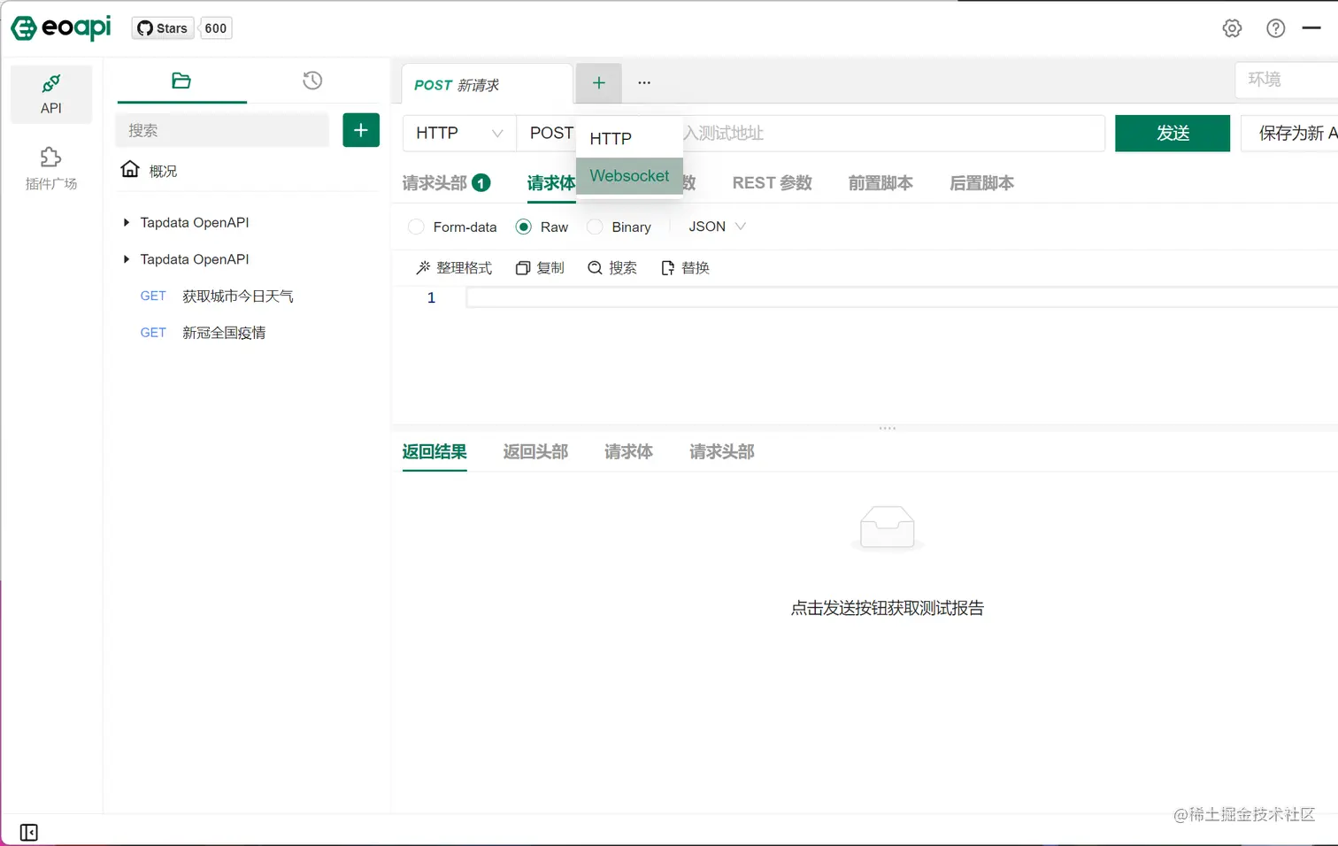Grab the request/response panel resize handle
This screenshot has height=846, width=1338.
888,428
